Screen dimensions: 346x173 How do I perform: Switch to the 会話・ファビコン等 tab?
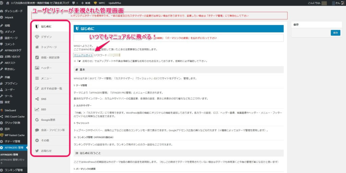[50, 130]
